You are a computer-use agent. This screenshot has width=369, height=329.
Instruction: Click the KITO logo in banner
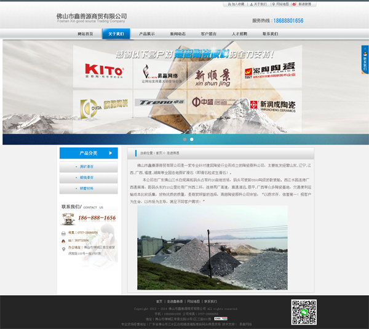pyautogui.click(x=104, y=71)
